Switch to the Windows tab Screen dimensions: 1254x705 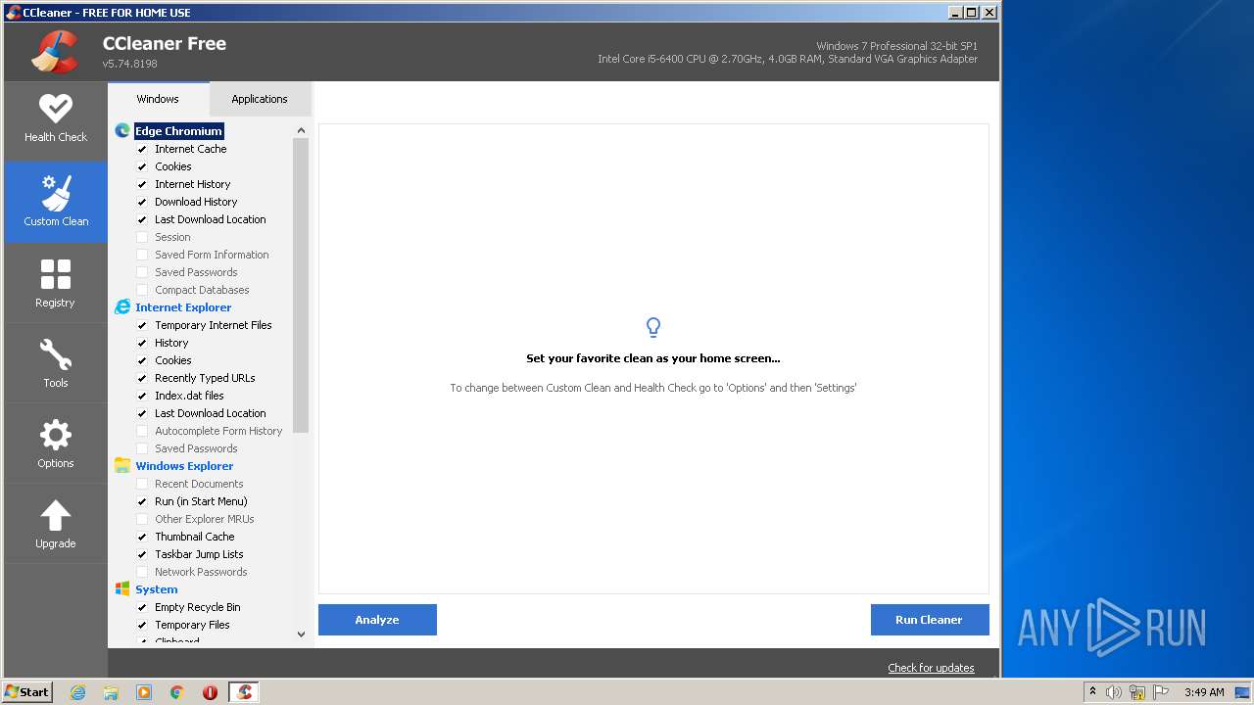158,99
